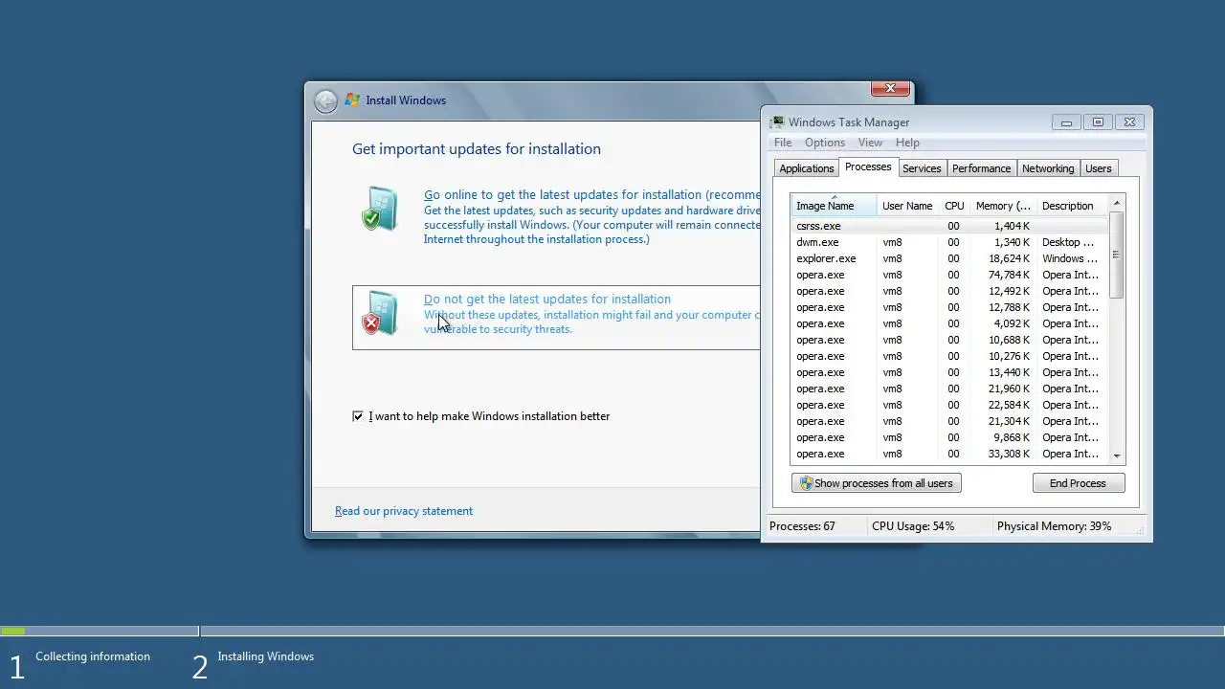The image size is (1225, 689).
Task: Click the green shield update icon
Action: point(380,208)
